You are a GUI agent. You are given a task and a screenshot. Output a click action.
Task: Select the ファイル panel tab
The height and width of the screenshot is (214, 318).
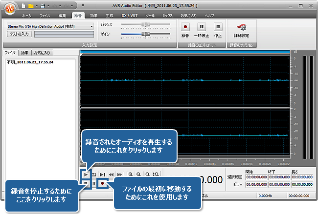coord(10,53)
